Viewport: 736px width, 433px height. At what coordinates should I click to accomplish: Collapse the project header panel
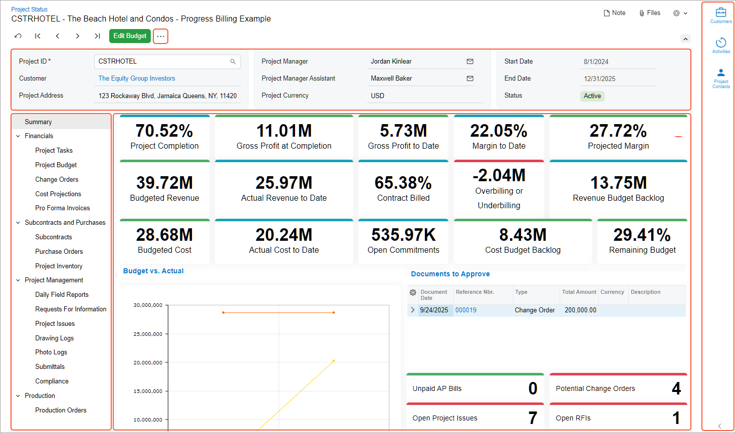685,38
